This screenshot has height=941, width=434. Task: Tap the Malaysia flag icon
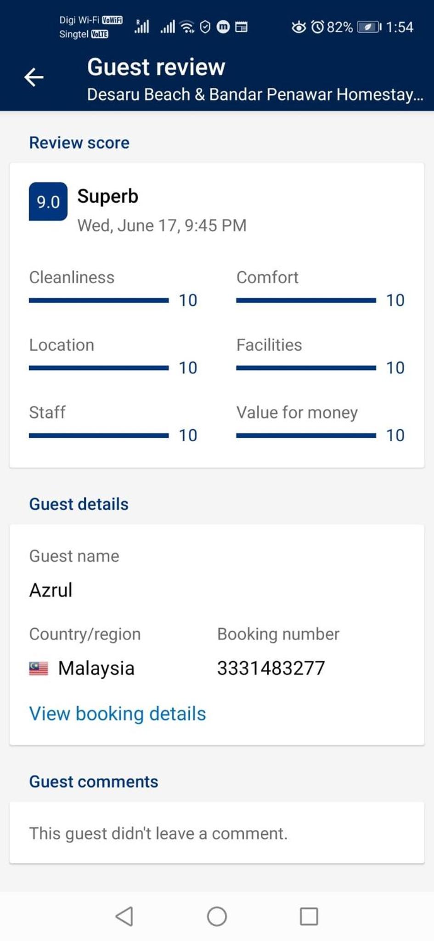point(39,669)
